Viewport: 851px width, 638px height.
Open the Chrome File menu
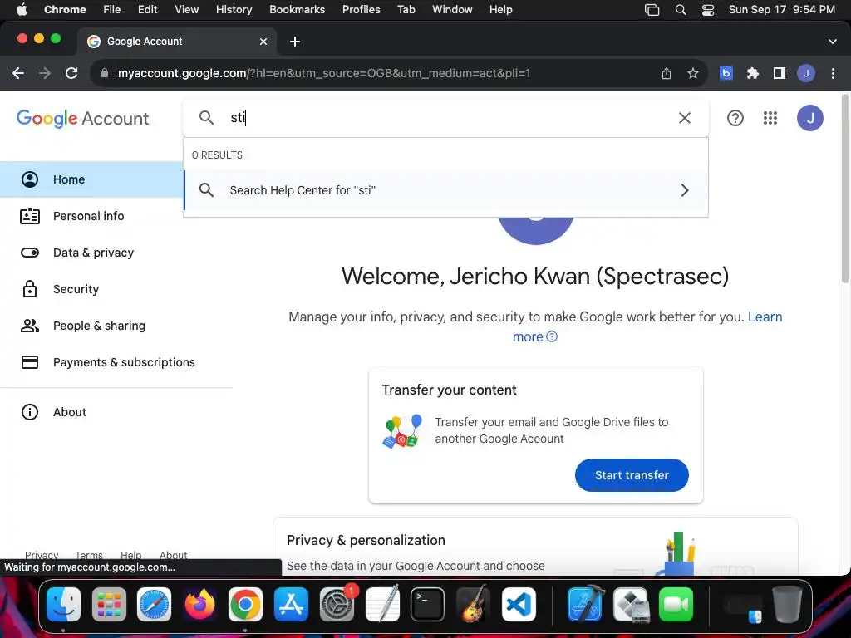112,9
